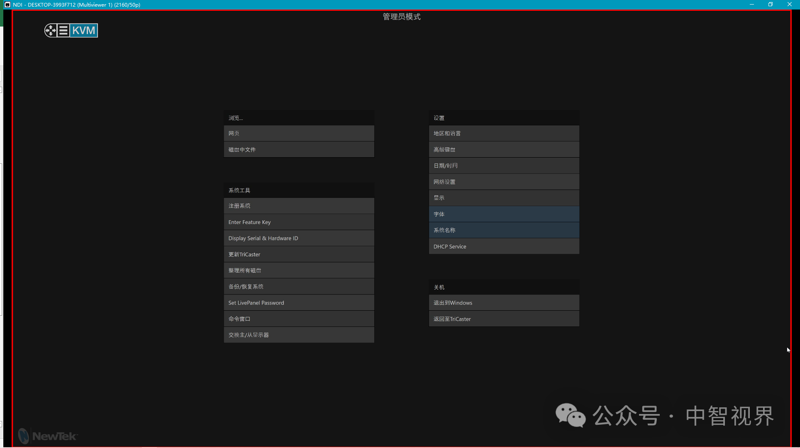Open 备份/恢复系统 tool
The width and height of the screenshot is (800, 448).
coord(299,286)
